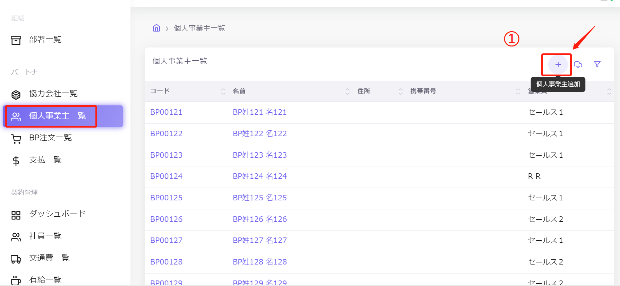Open 社員一覧 in the sidebar
This screenshot has width=620, height=286.
(x=45, y=236)
